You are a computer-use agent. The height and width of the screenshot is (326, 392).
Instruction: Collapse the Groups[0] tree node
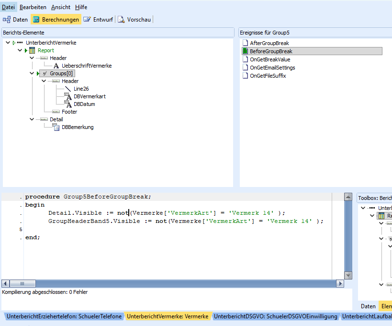pos(32,73)
